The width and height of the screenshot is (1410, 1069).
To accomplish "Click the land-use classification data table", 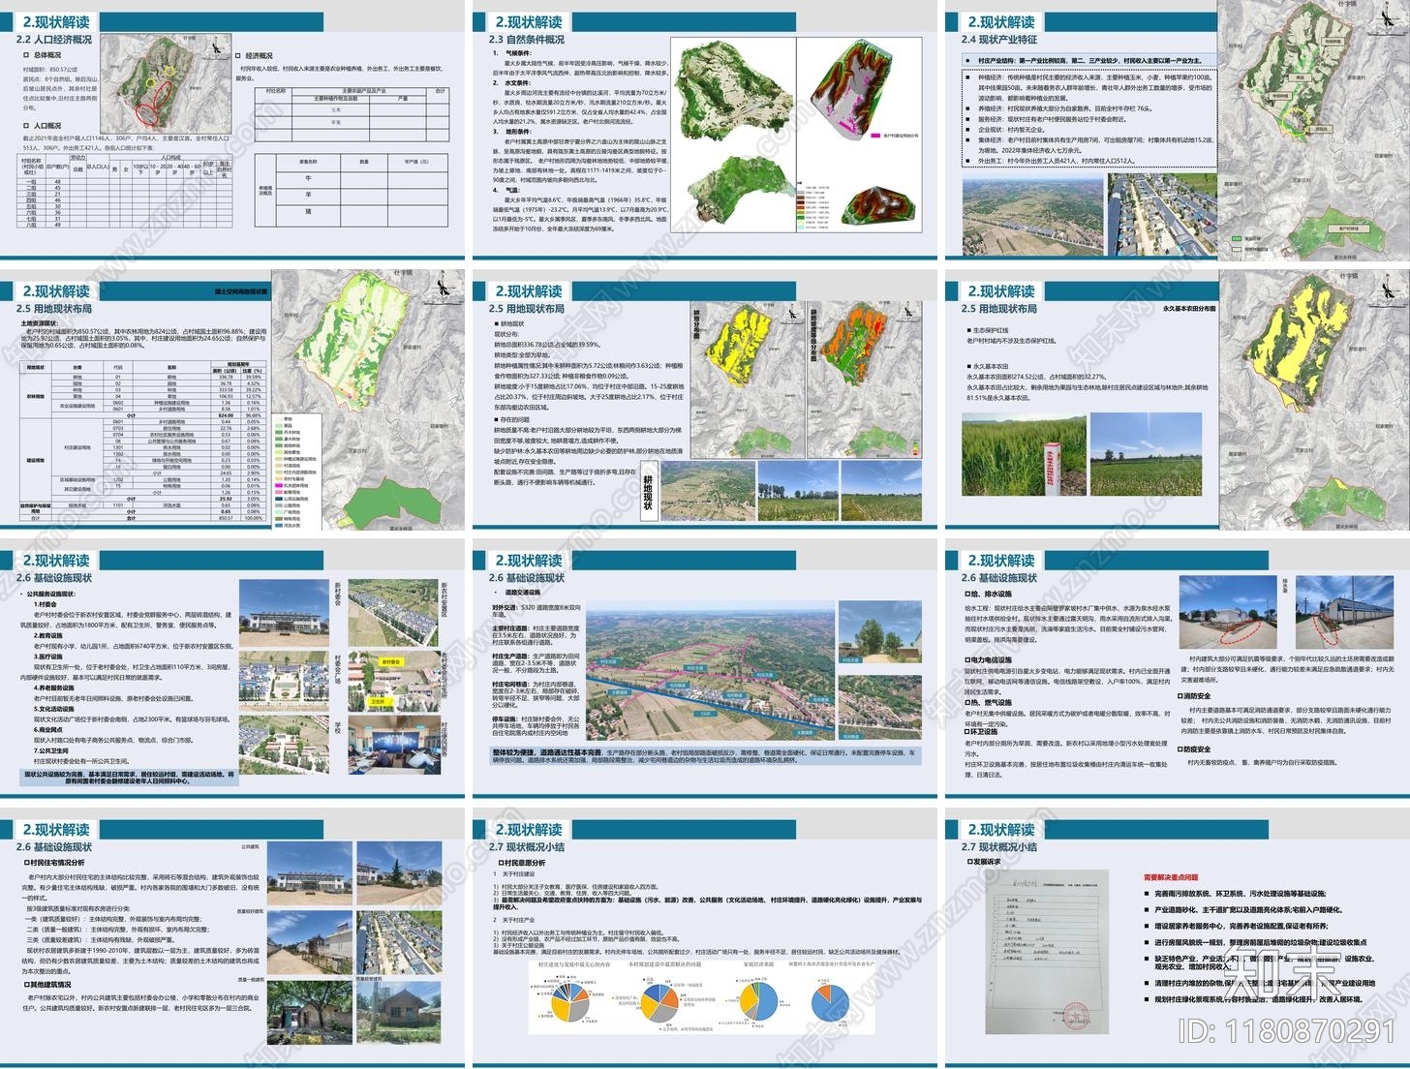I will tap(142, 442).
